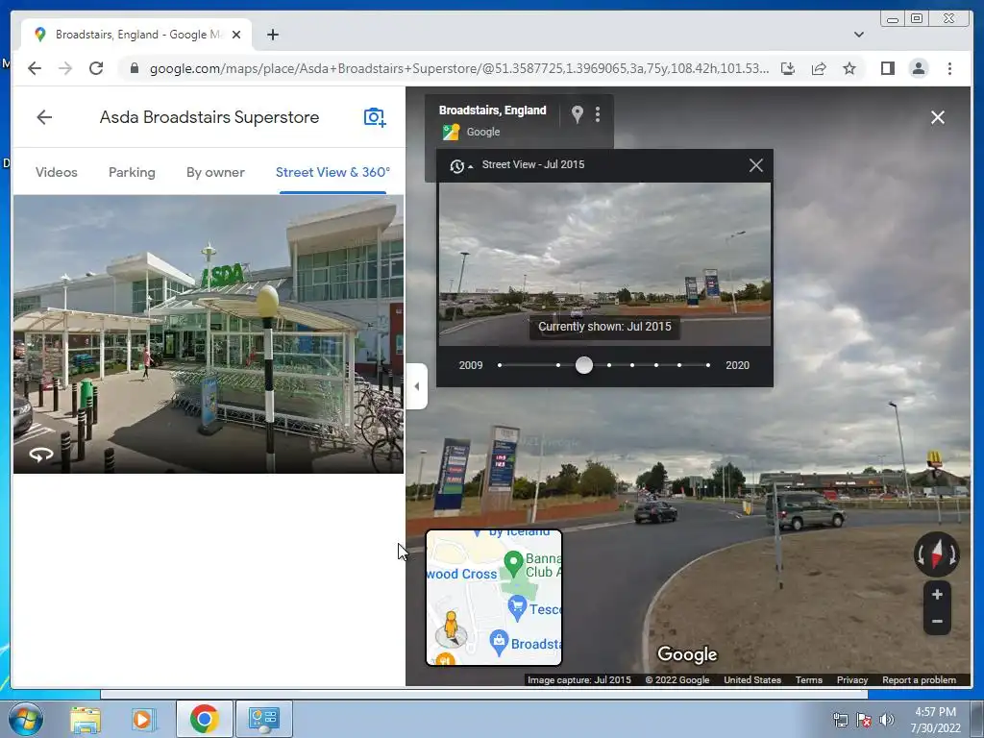Open Chrome side panel icon
This screenshot has height=738, width=984.
tap(887, 68)
